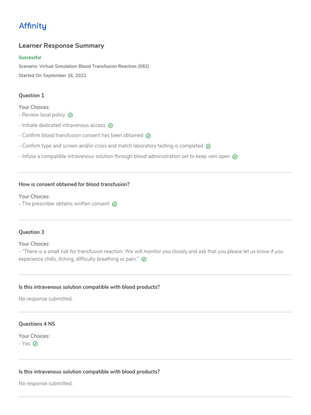This screenshot has height=415, width=311.
Task: Click check icon after difficulty breathing or pain
Action: (x=144, y=259)
